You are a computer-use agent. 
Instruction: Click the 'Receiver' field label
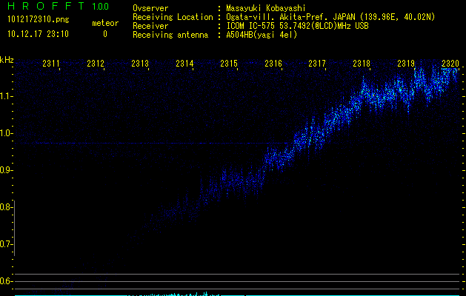tap(150, 26)
